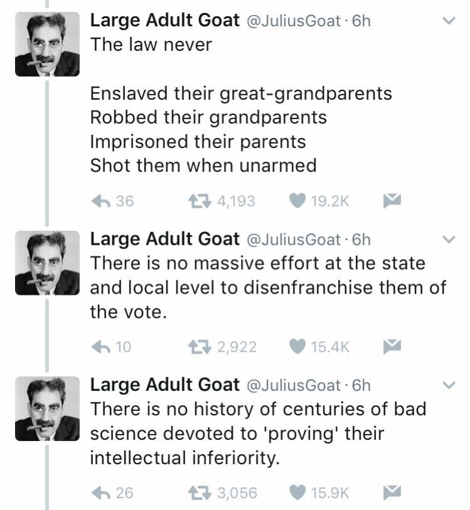Open Large Adult Goat's profile from first tweet
Image resolution: width=470 pixels, height=510 pixels.
(165, 20)
